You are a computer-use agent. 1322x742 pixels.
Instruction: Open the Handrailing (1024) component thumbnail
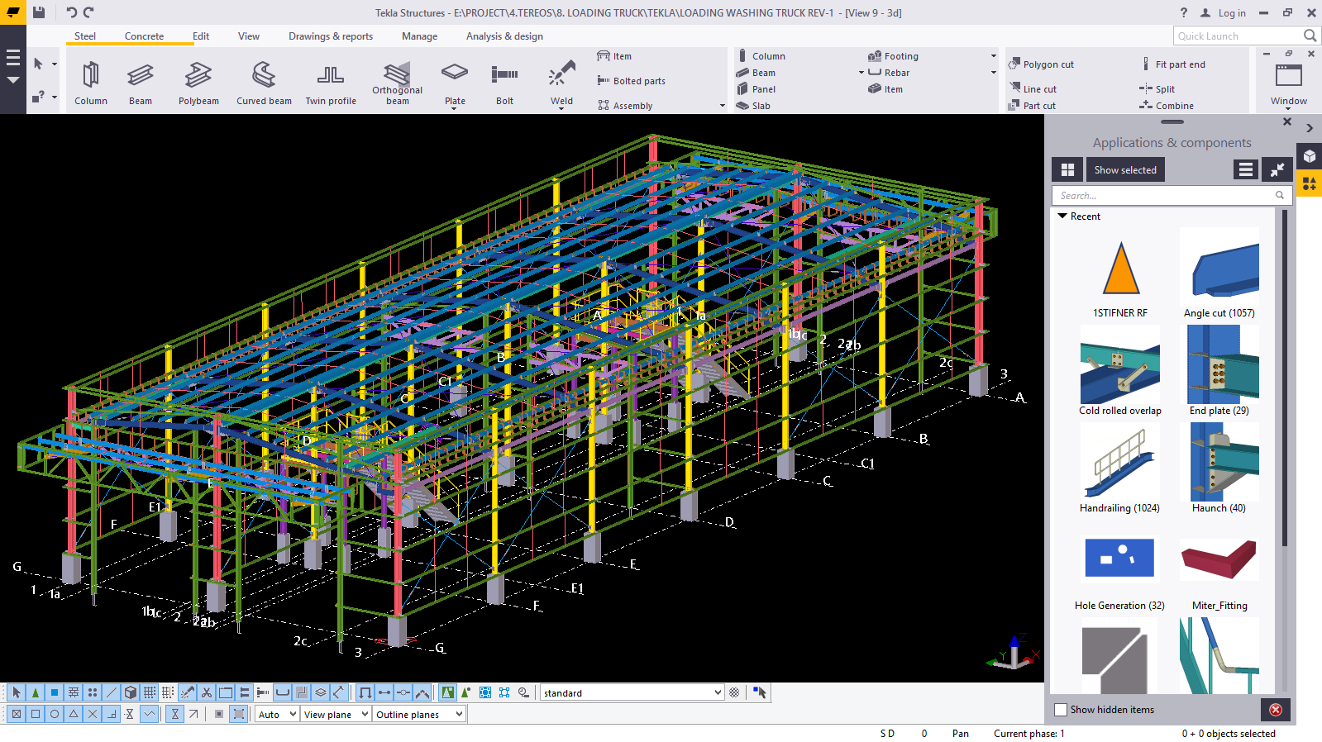(x=1120, y=461)
